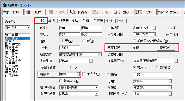Open the 従業員区分 dropdown
185x101 pixels.
point(176,61)
